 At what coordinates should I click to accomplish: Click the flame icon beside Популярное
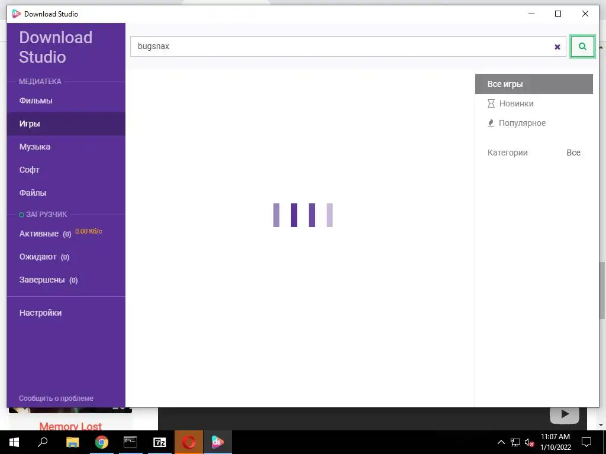coord(491,123)
